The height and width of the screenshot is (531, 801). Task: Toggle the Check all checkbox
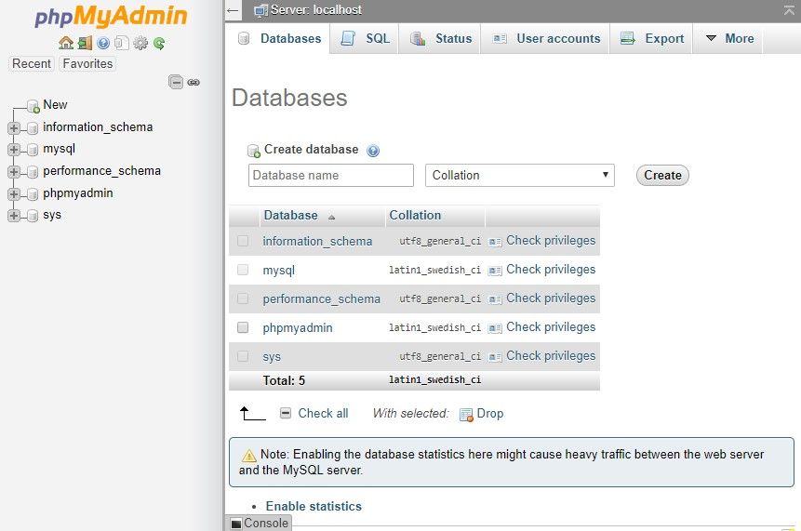286,413
